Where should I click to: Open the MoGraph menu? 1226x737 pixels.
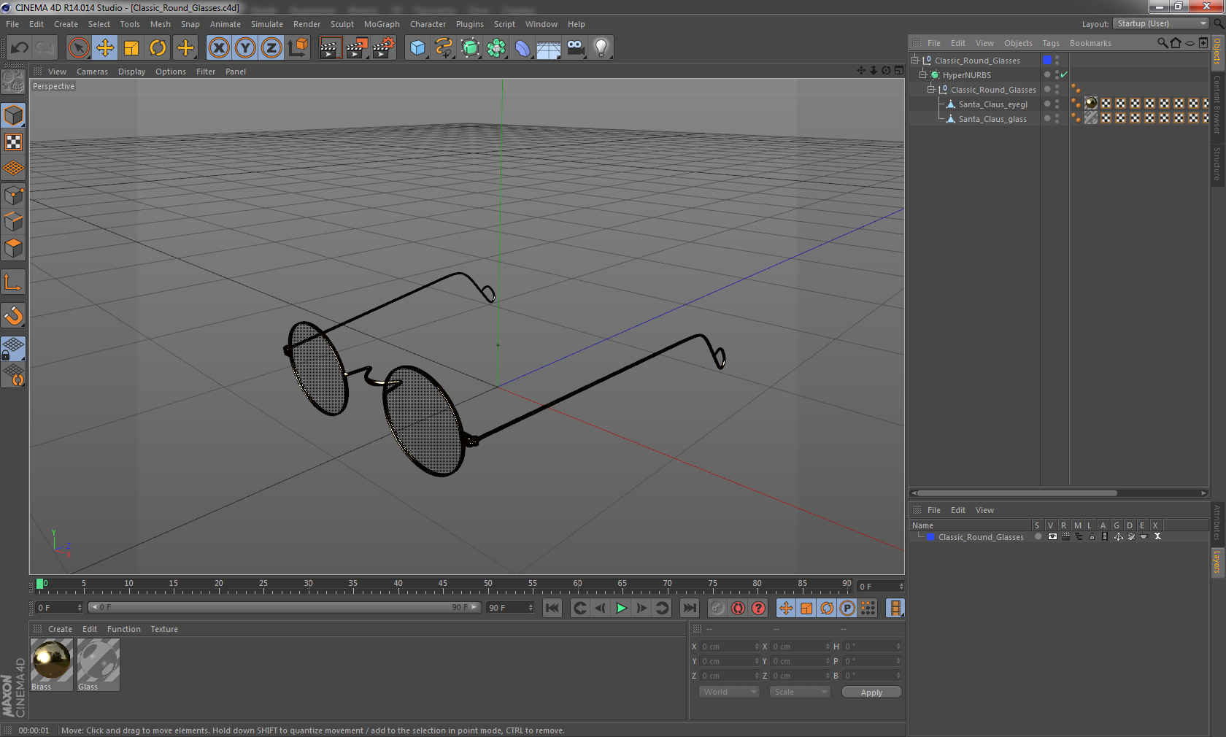[382, 24]
